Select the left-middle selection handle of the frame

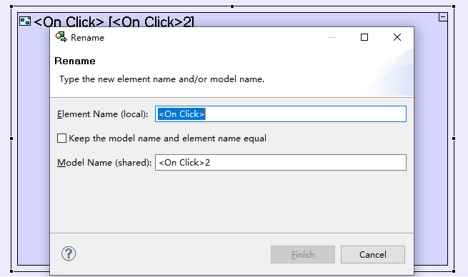11,138
